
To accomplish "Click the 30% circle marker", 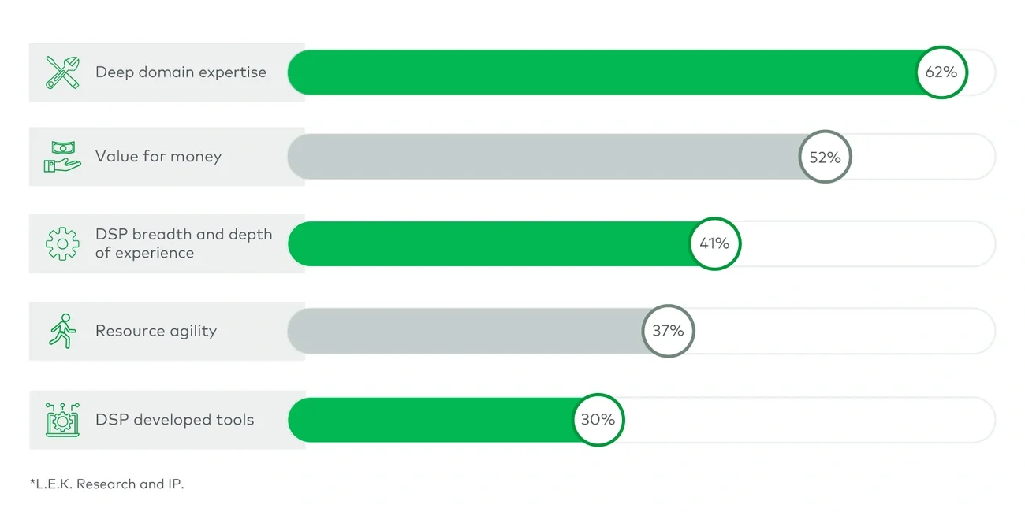I will (598, 419).
